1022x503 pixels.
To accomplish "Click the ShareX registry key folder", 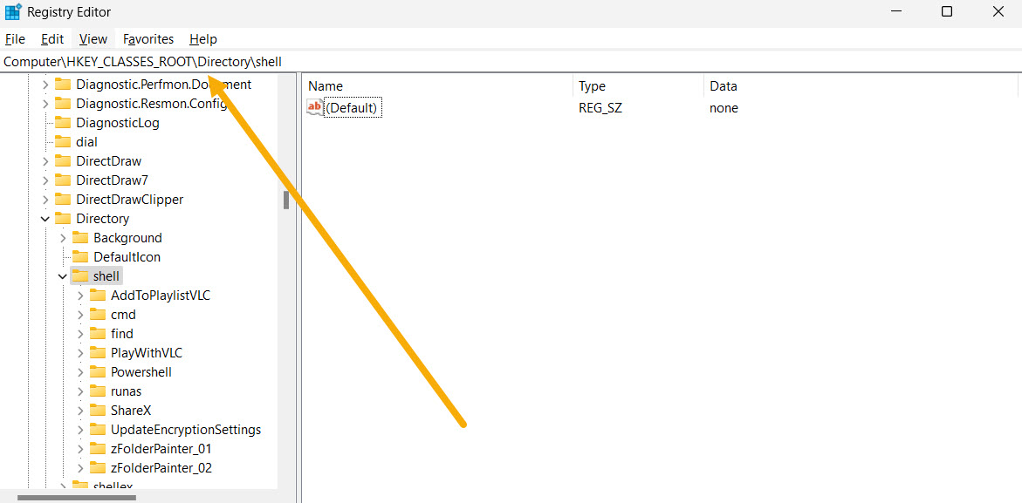I will click(99, 410).
